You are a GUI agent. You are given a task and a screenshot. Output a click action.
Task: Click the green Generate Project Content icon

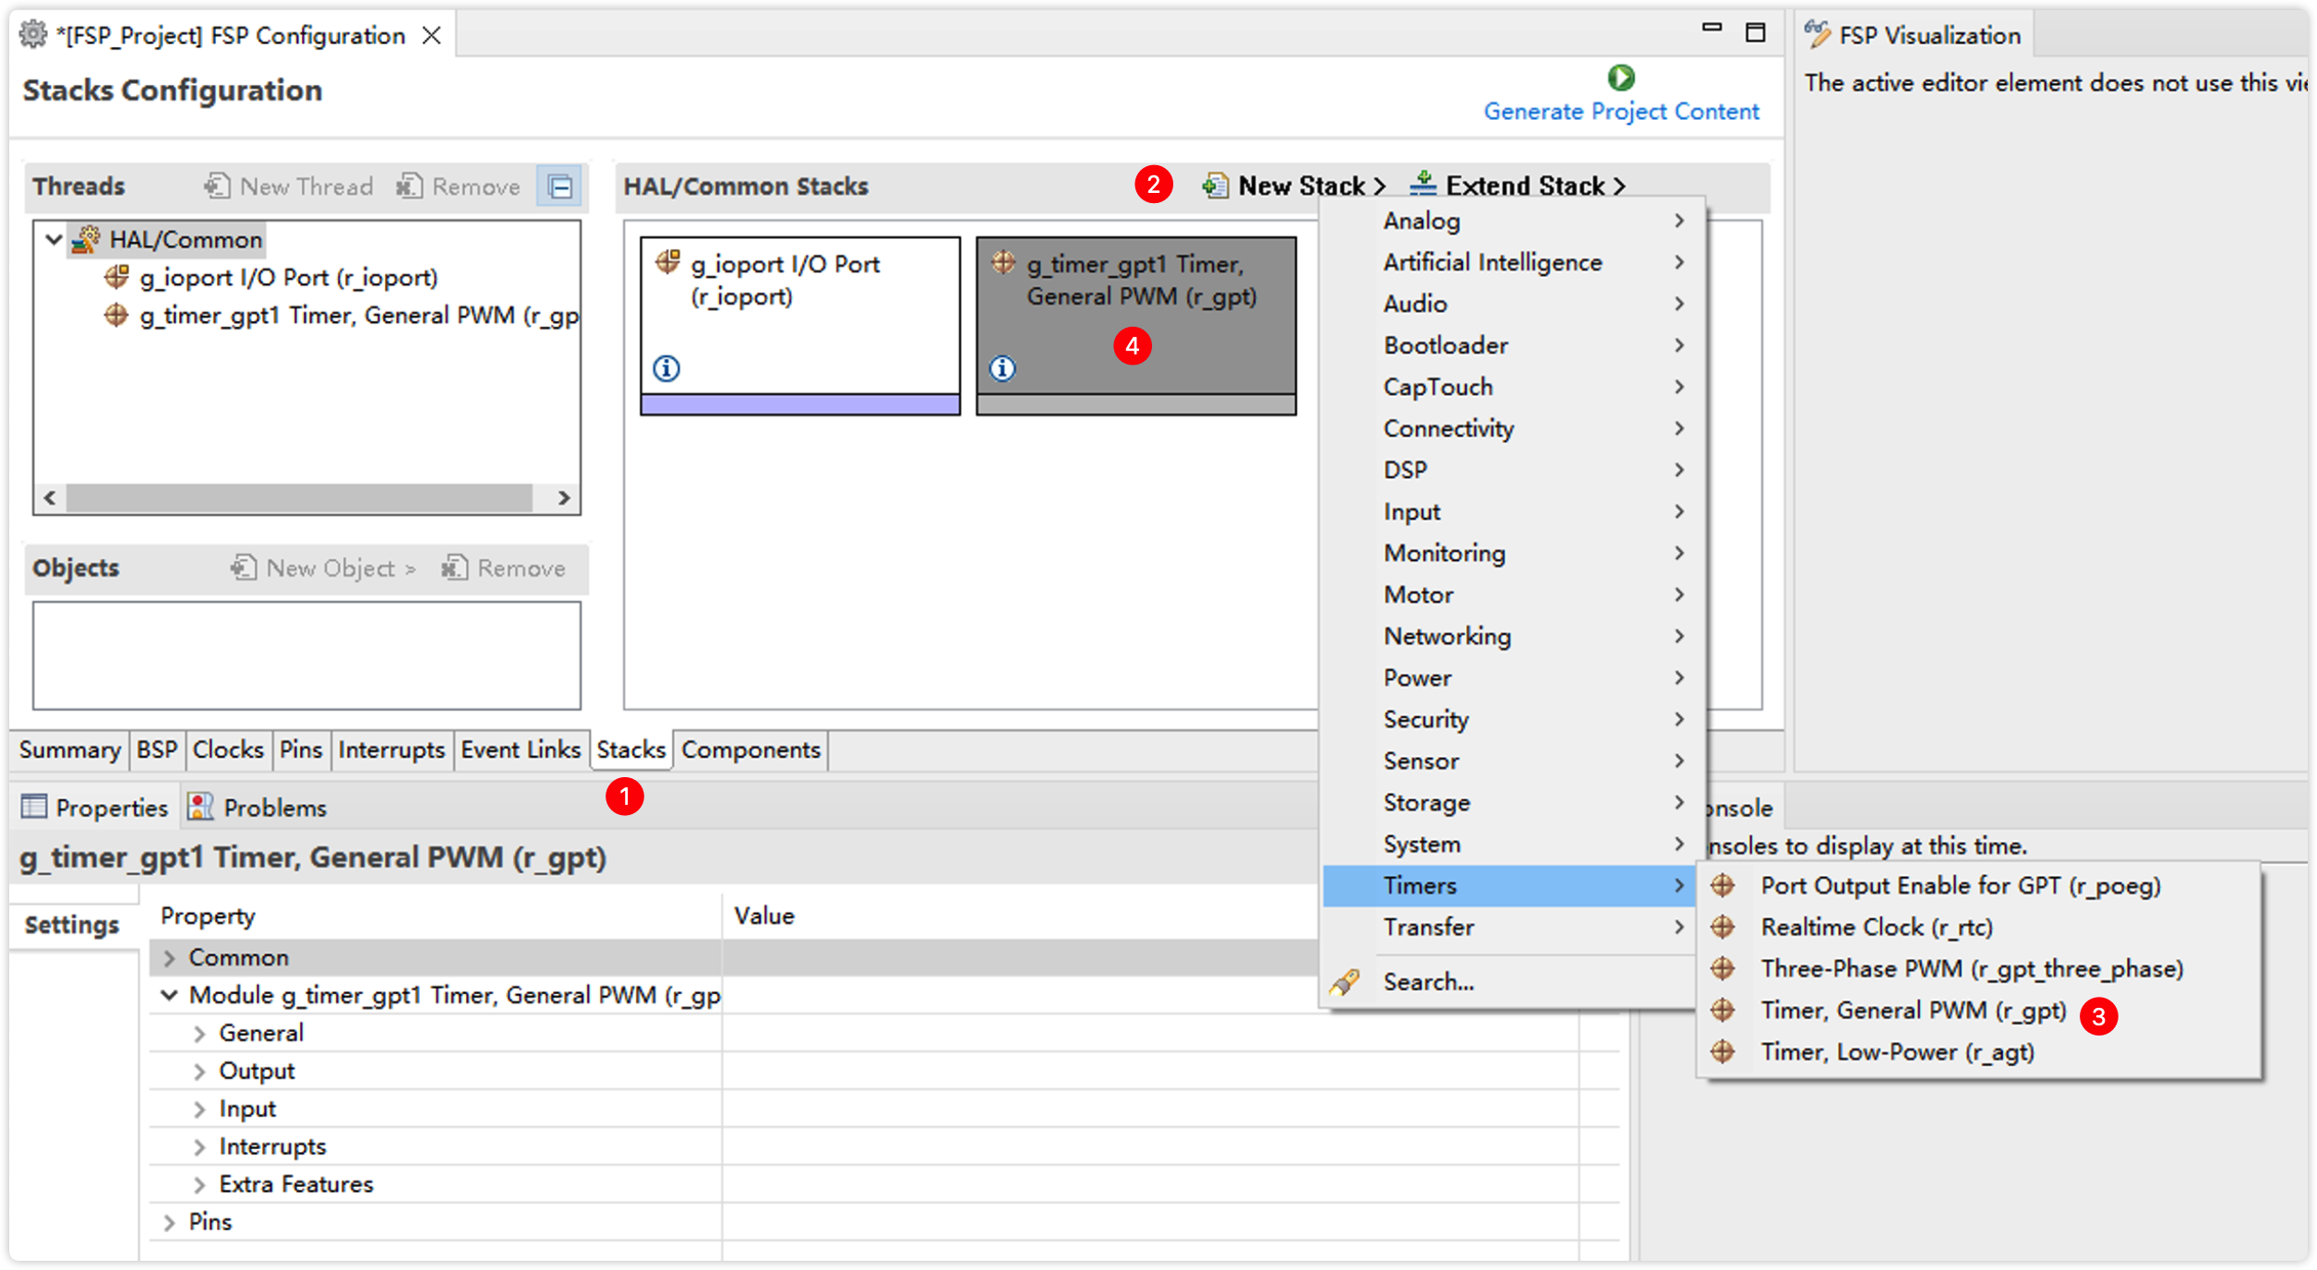1621,78
